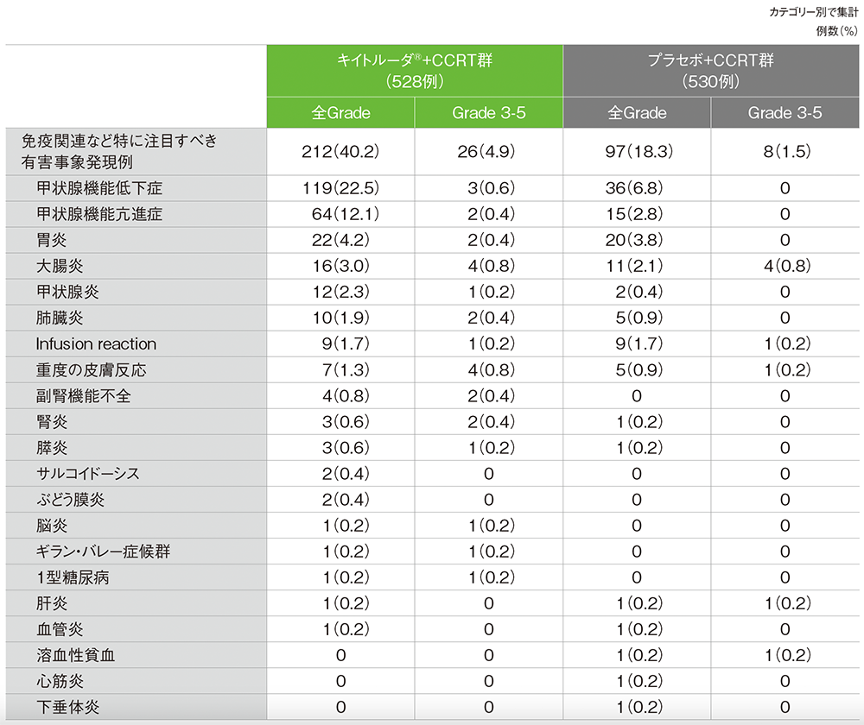Click the 例数(%) unit label
864x725 pixels.
pos(837,31)
